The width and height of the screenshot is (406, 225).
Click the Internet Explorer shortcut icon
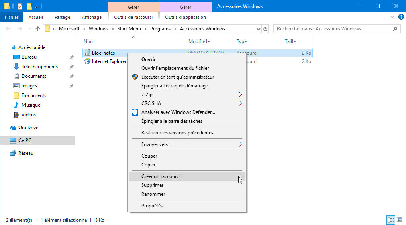pos(87,61)
